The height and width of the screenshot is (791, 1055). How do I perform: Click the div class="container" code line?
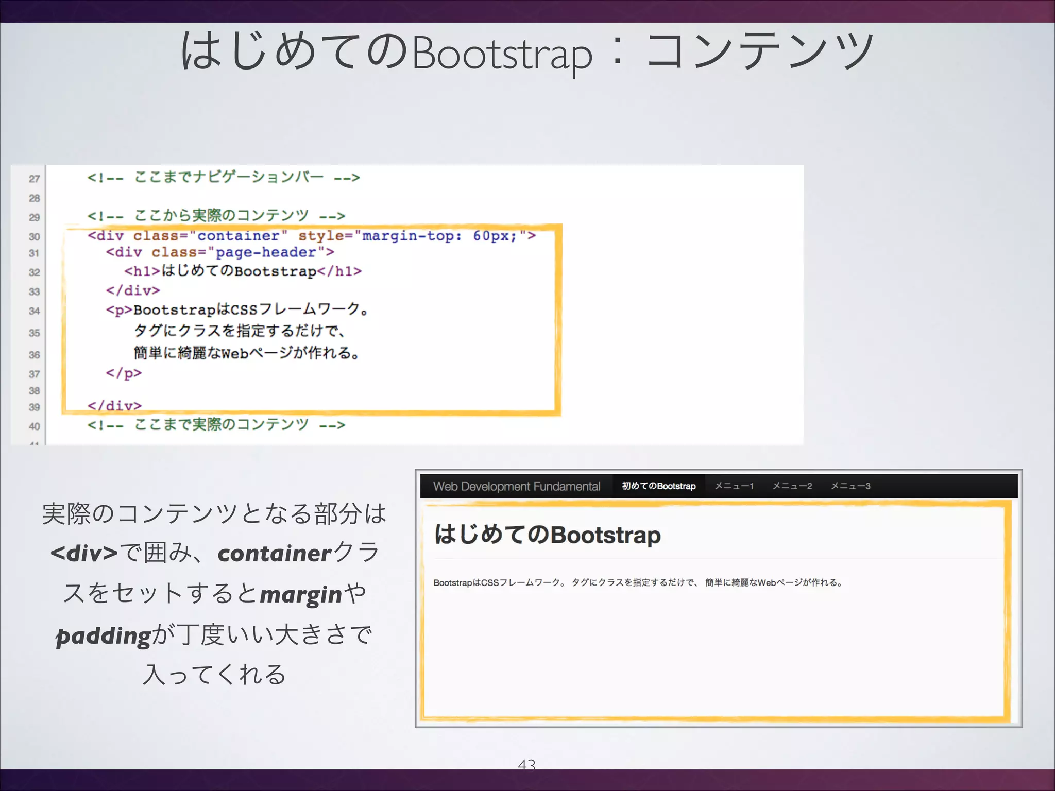click(312, 236)
